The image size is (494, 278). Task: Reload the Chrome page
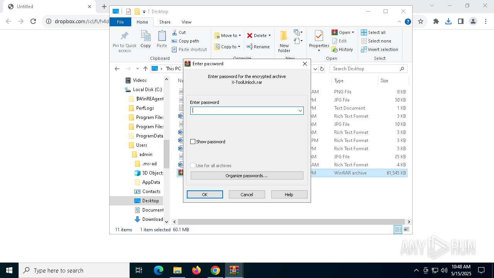[x=33, y=21]
